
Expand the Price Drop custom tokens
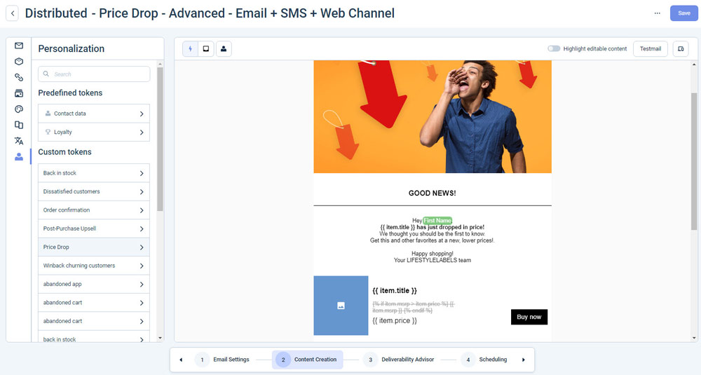tap(94, 247)
